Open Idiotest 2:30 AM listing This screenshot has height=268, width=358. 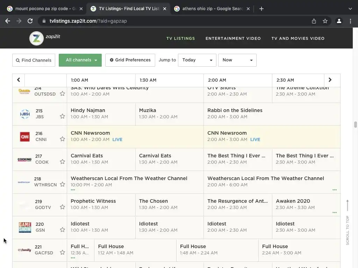point(306,228)
